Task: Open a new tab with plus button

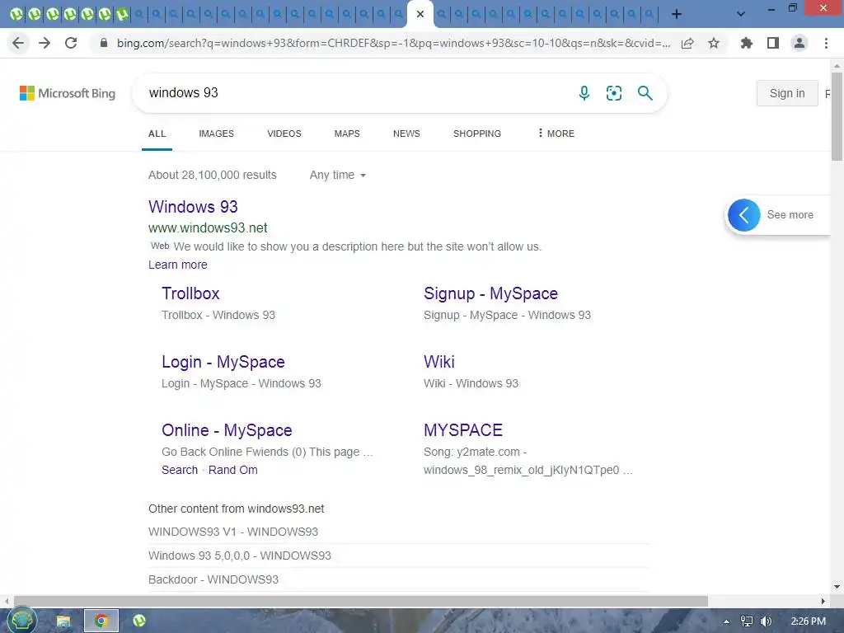Action: [x=677, y=14]
